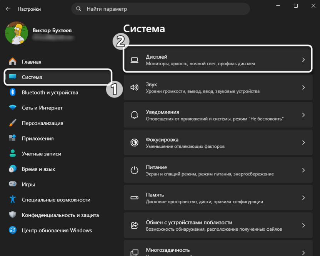Click the back arrow at top left
The width and height of the screenshot is (320, 256).
coord(8,8)
